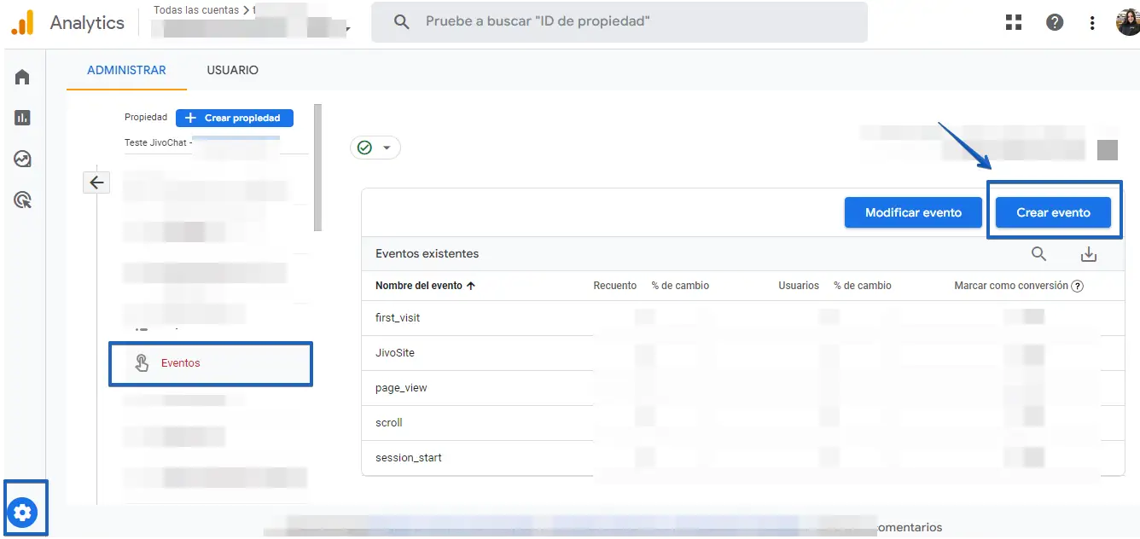Click the search icon in events table
1140x539 pixels.
1038,254
